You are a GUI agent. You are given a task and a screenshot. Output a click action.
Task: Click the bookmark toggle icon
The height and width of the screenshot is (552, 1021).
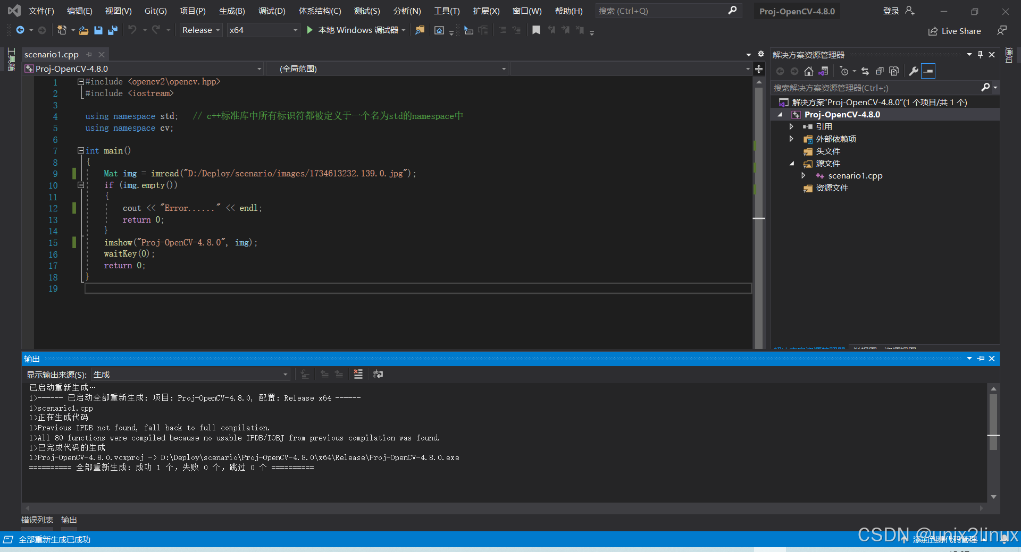coord(536,30)
